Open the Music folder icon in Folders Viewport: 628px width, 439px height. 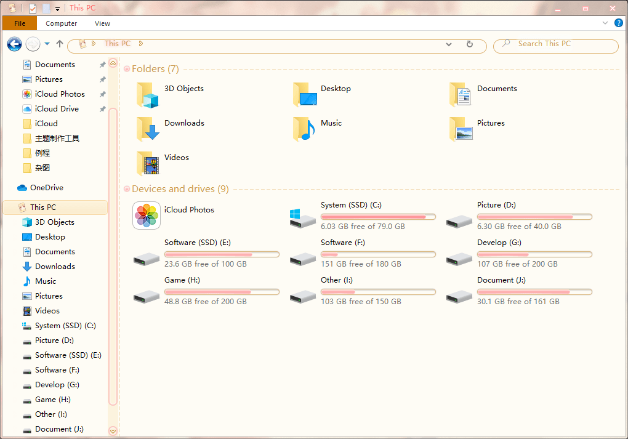pyautogui.click(x=304, y=129)
